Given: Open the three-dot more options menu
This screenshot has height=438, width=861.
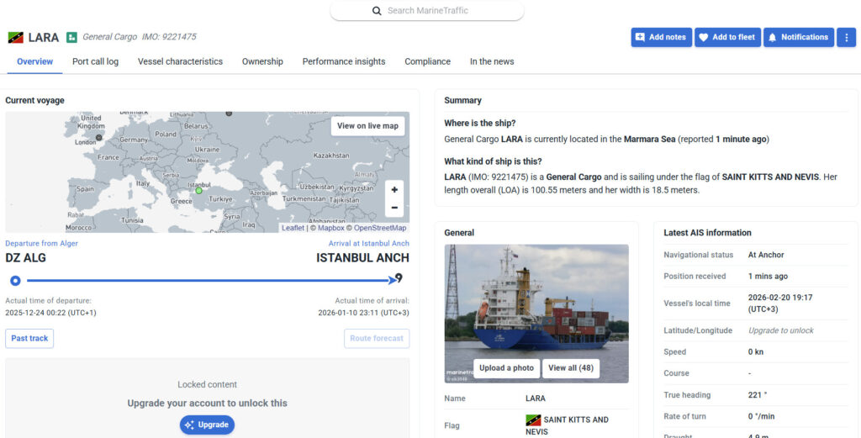Looking at the screenshot, I should (846, 37).
